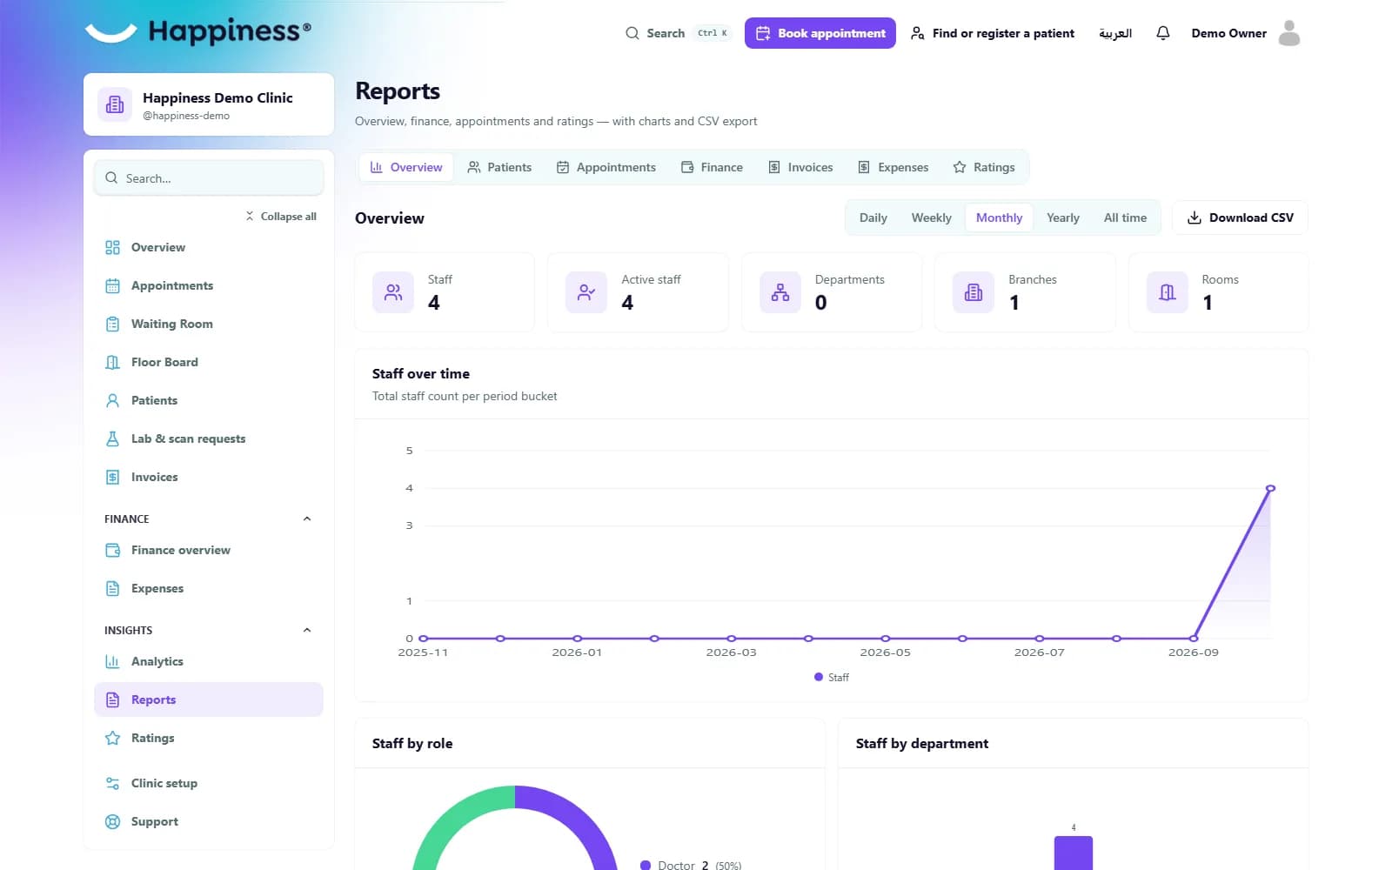Open Expenses in the sidebar

[209, 588]
